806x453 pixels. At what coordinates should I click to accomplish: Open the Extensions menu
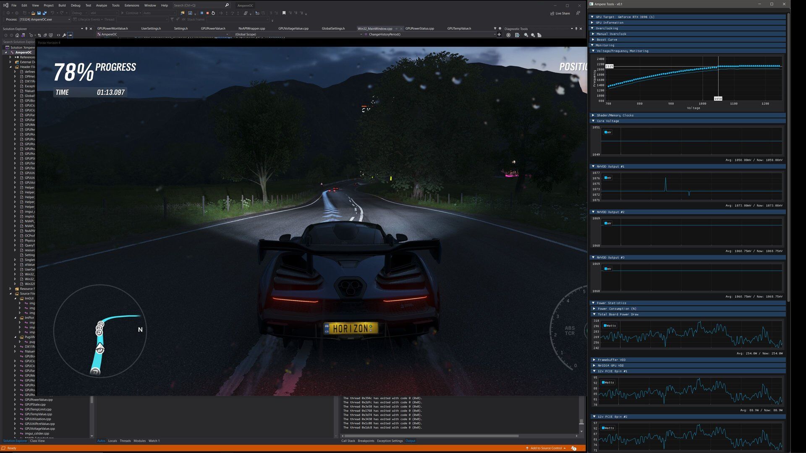132,5
